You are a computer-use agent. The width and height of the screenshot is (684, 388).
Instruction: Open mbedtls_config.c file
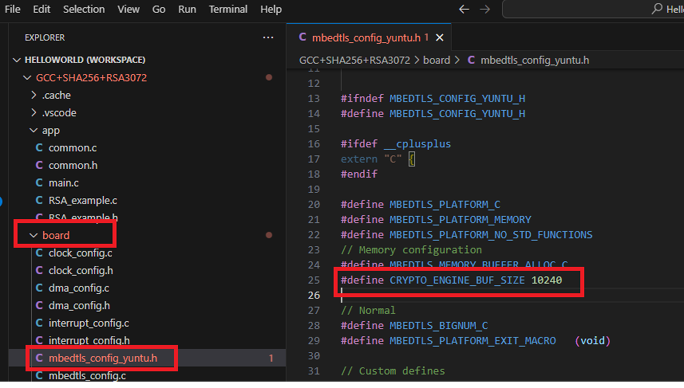(87, 376)
